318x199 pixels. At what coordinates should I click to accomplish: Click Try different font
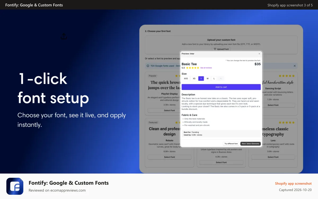pyautogui.click(x=231, y=144)
